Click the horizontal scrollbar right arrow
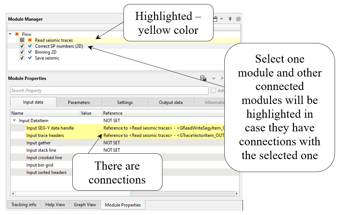 click(x=236, y=194)
